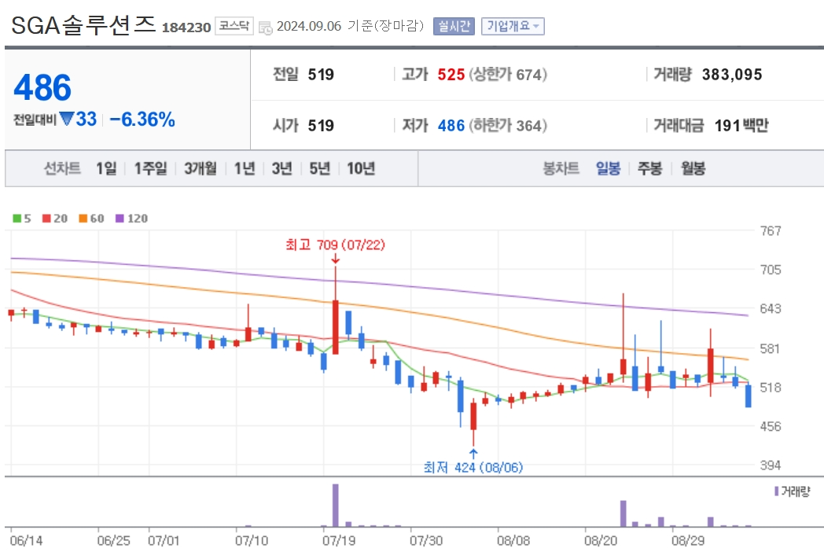This screenshot has height=552, width=824.
Task: Click the green 5-day moving average swatch
Action: tap(17, 218)
